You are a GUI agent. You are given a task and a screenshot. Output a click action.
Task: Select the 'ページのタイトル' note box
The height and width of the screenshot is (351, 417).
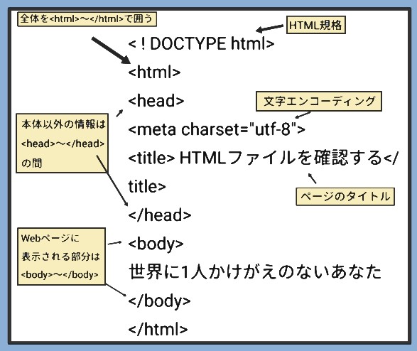click(345, 197)
